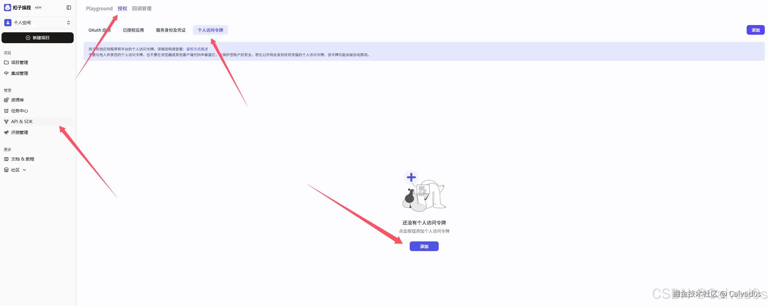Click the 新建项目 button
The height and width of the screenshot is (306, 769).
coord(38,38)
